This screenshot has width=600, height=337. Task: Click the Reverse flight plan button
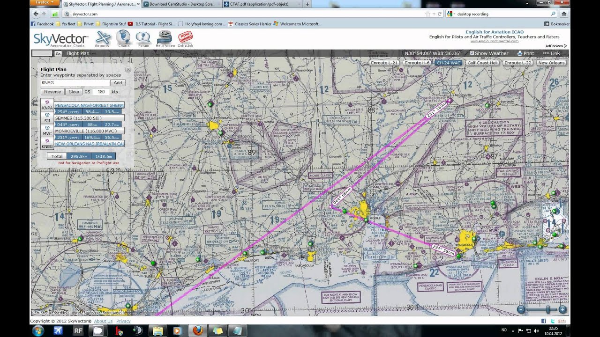pos(52,91)
